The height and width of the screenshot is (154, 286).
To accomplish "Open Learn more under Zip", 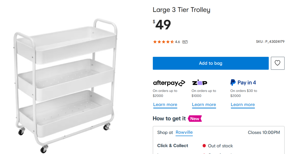I will pos(204,105).
